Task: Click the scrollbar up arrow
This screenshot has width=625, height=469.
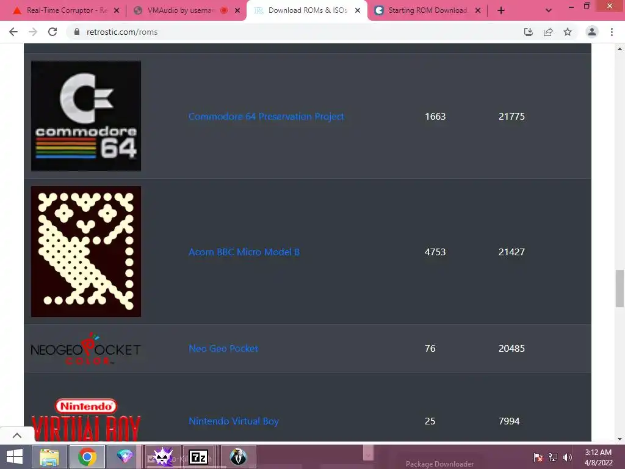Action: (x=620, y=49)
